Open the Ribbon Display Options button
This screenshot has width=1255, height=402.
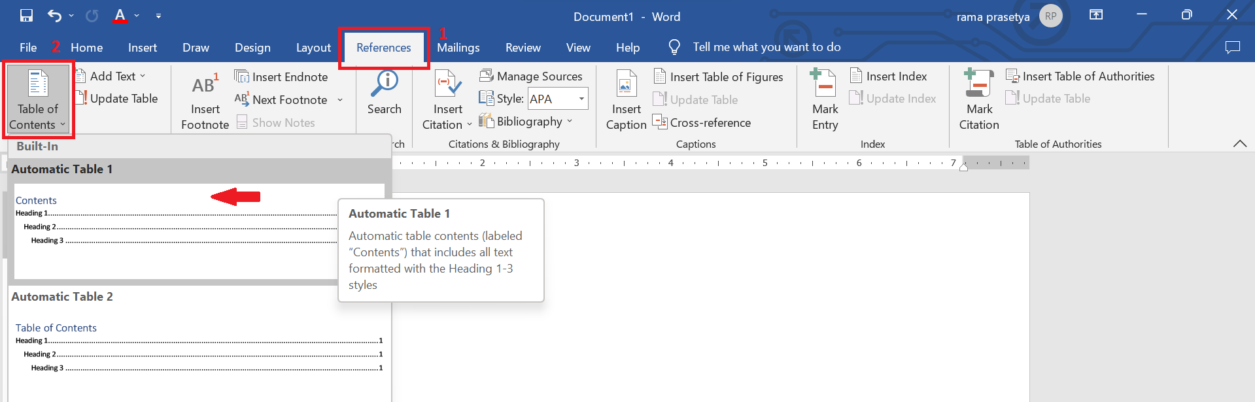(x=1096, y=15)
